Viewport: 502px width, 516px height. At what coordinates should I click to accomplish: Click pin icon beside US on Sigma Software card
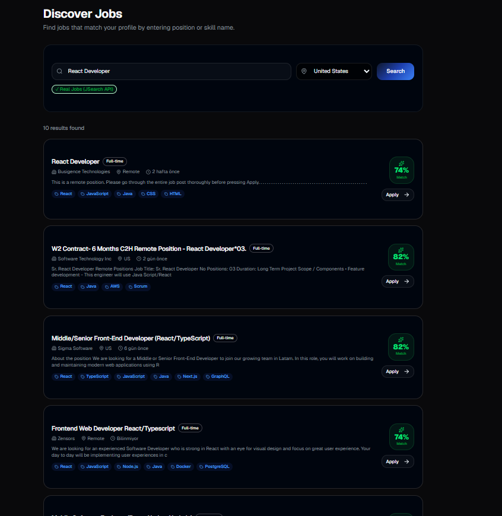point(101,348)
